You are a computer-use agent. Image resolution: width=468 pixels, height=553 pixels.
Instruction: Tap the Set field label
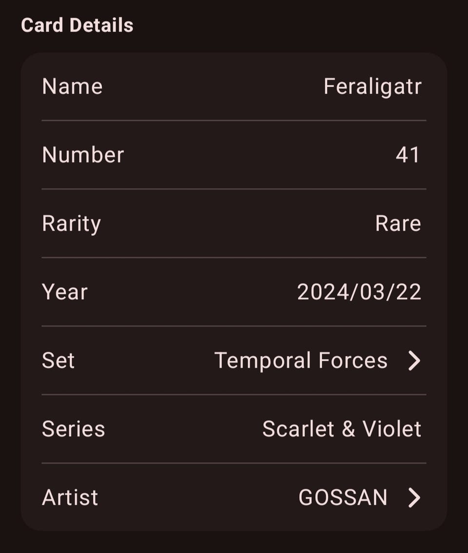[x=58, y=361]
